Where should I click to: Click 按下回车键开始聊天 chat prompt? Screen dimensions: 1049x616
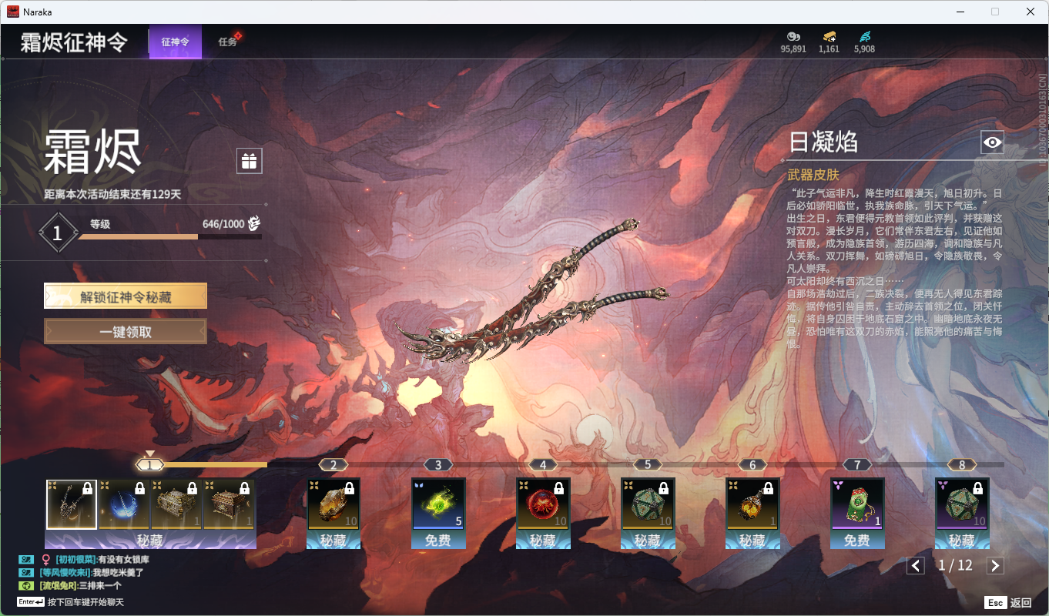85,602
